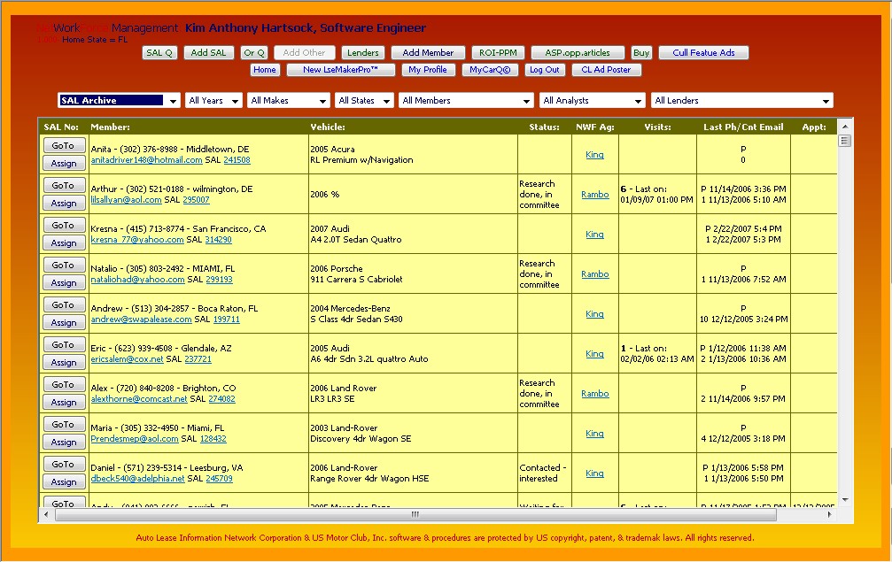Open the All Members dropdown
The image size is (892, 562).
pos(466,101)
